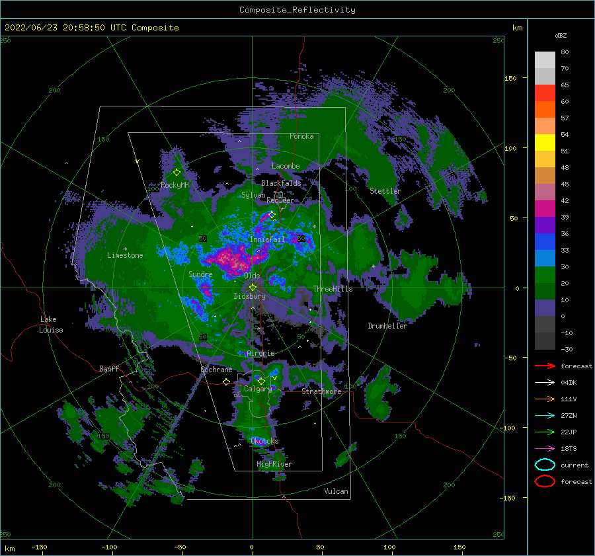Click the Innisfail label
This screenshot has height=556, width=595.
point(267,239)
